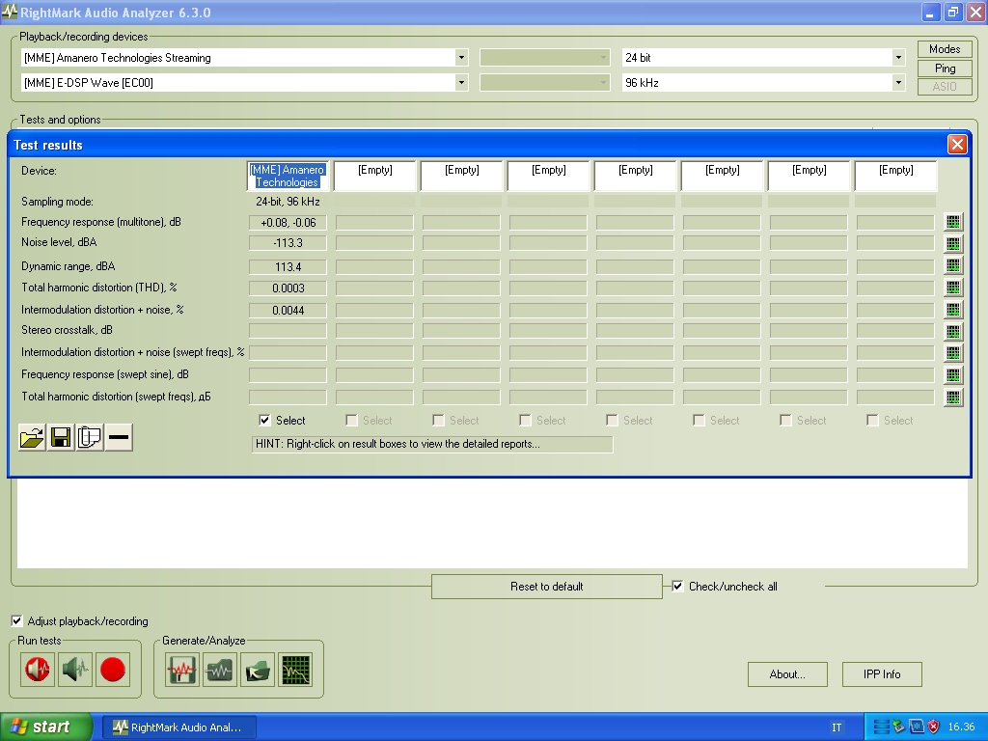Click the remove results minus icon

(119, 437)
